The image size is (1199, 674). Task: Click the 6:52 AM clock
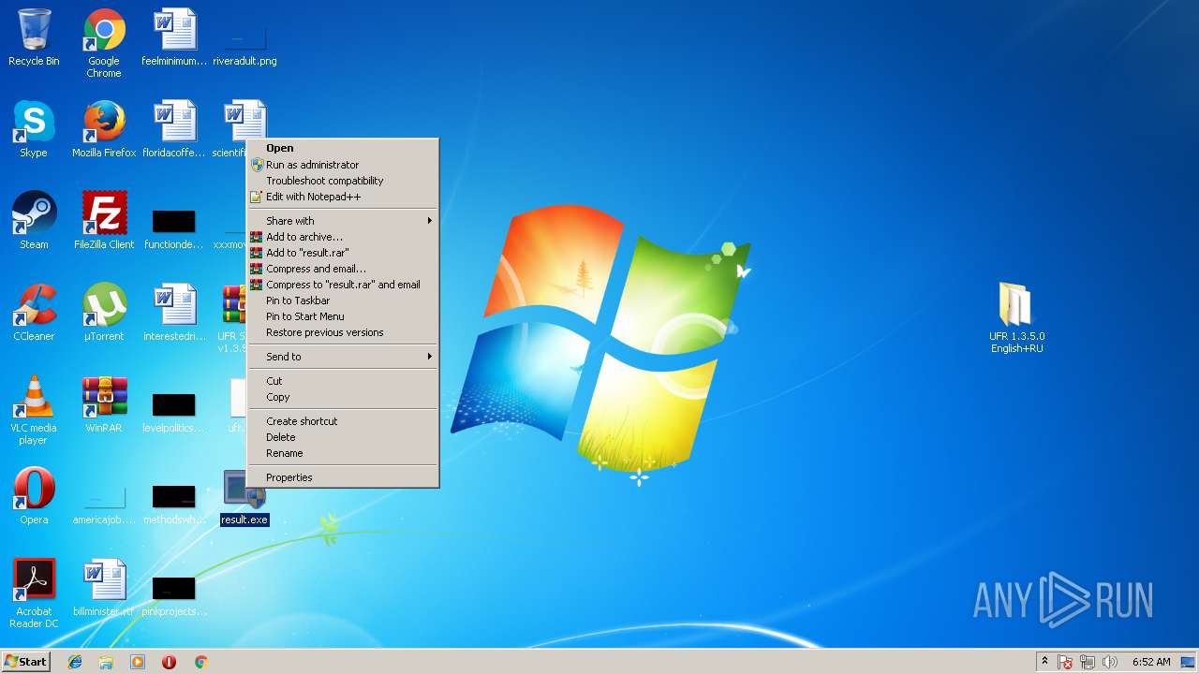pyautogui.click(x=1151, y=662)
